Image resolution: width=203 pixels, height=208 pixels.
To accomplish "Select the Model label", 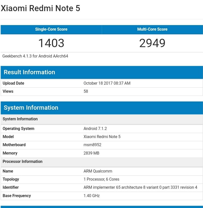I will click(x=8, y=137).
